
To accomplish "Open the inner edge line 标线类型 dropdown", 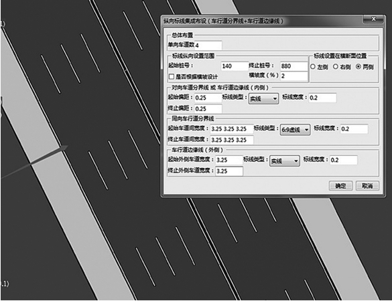I will [x=263, y=99].
